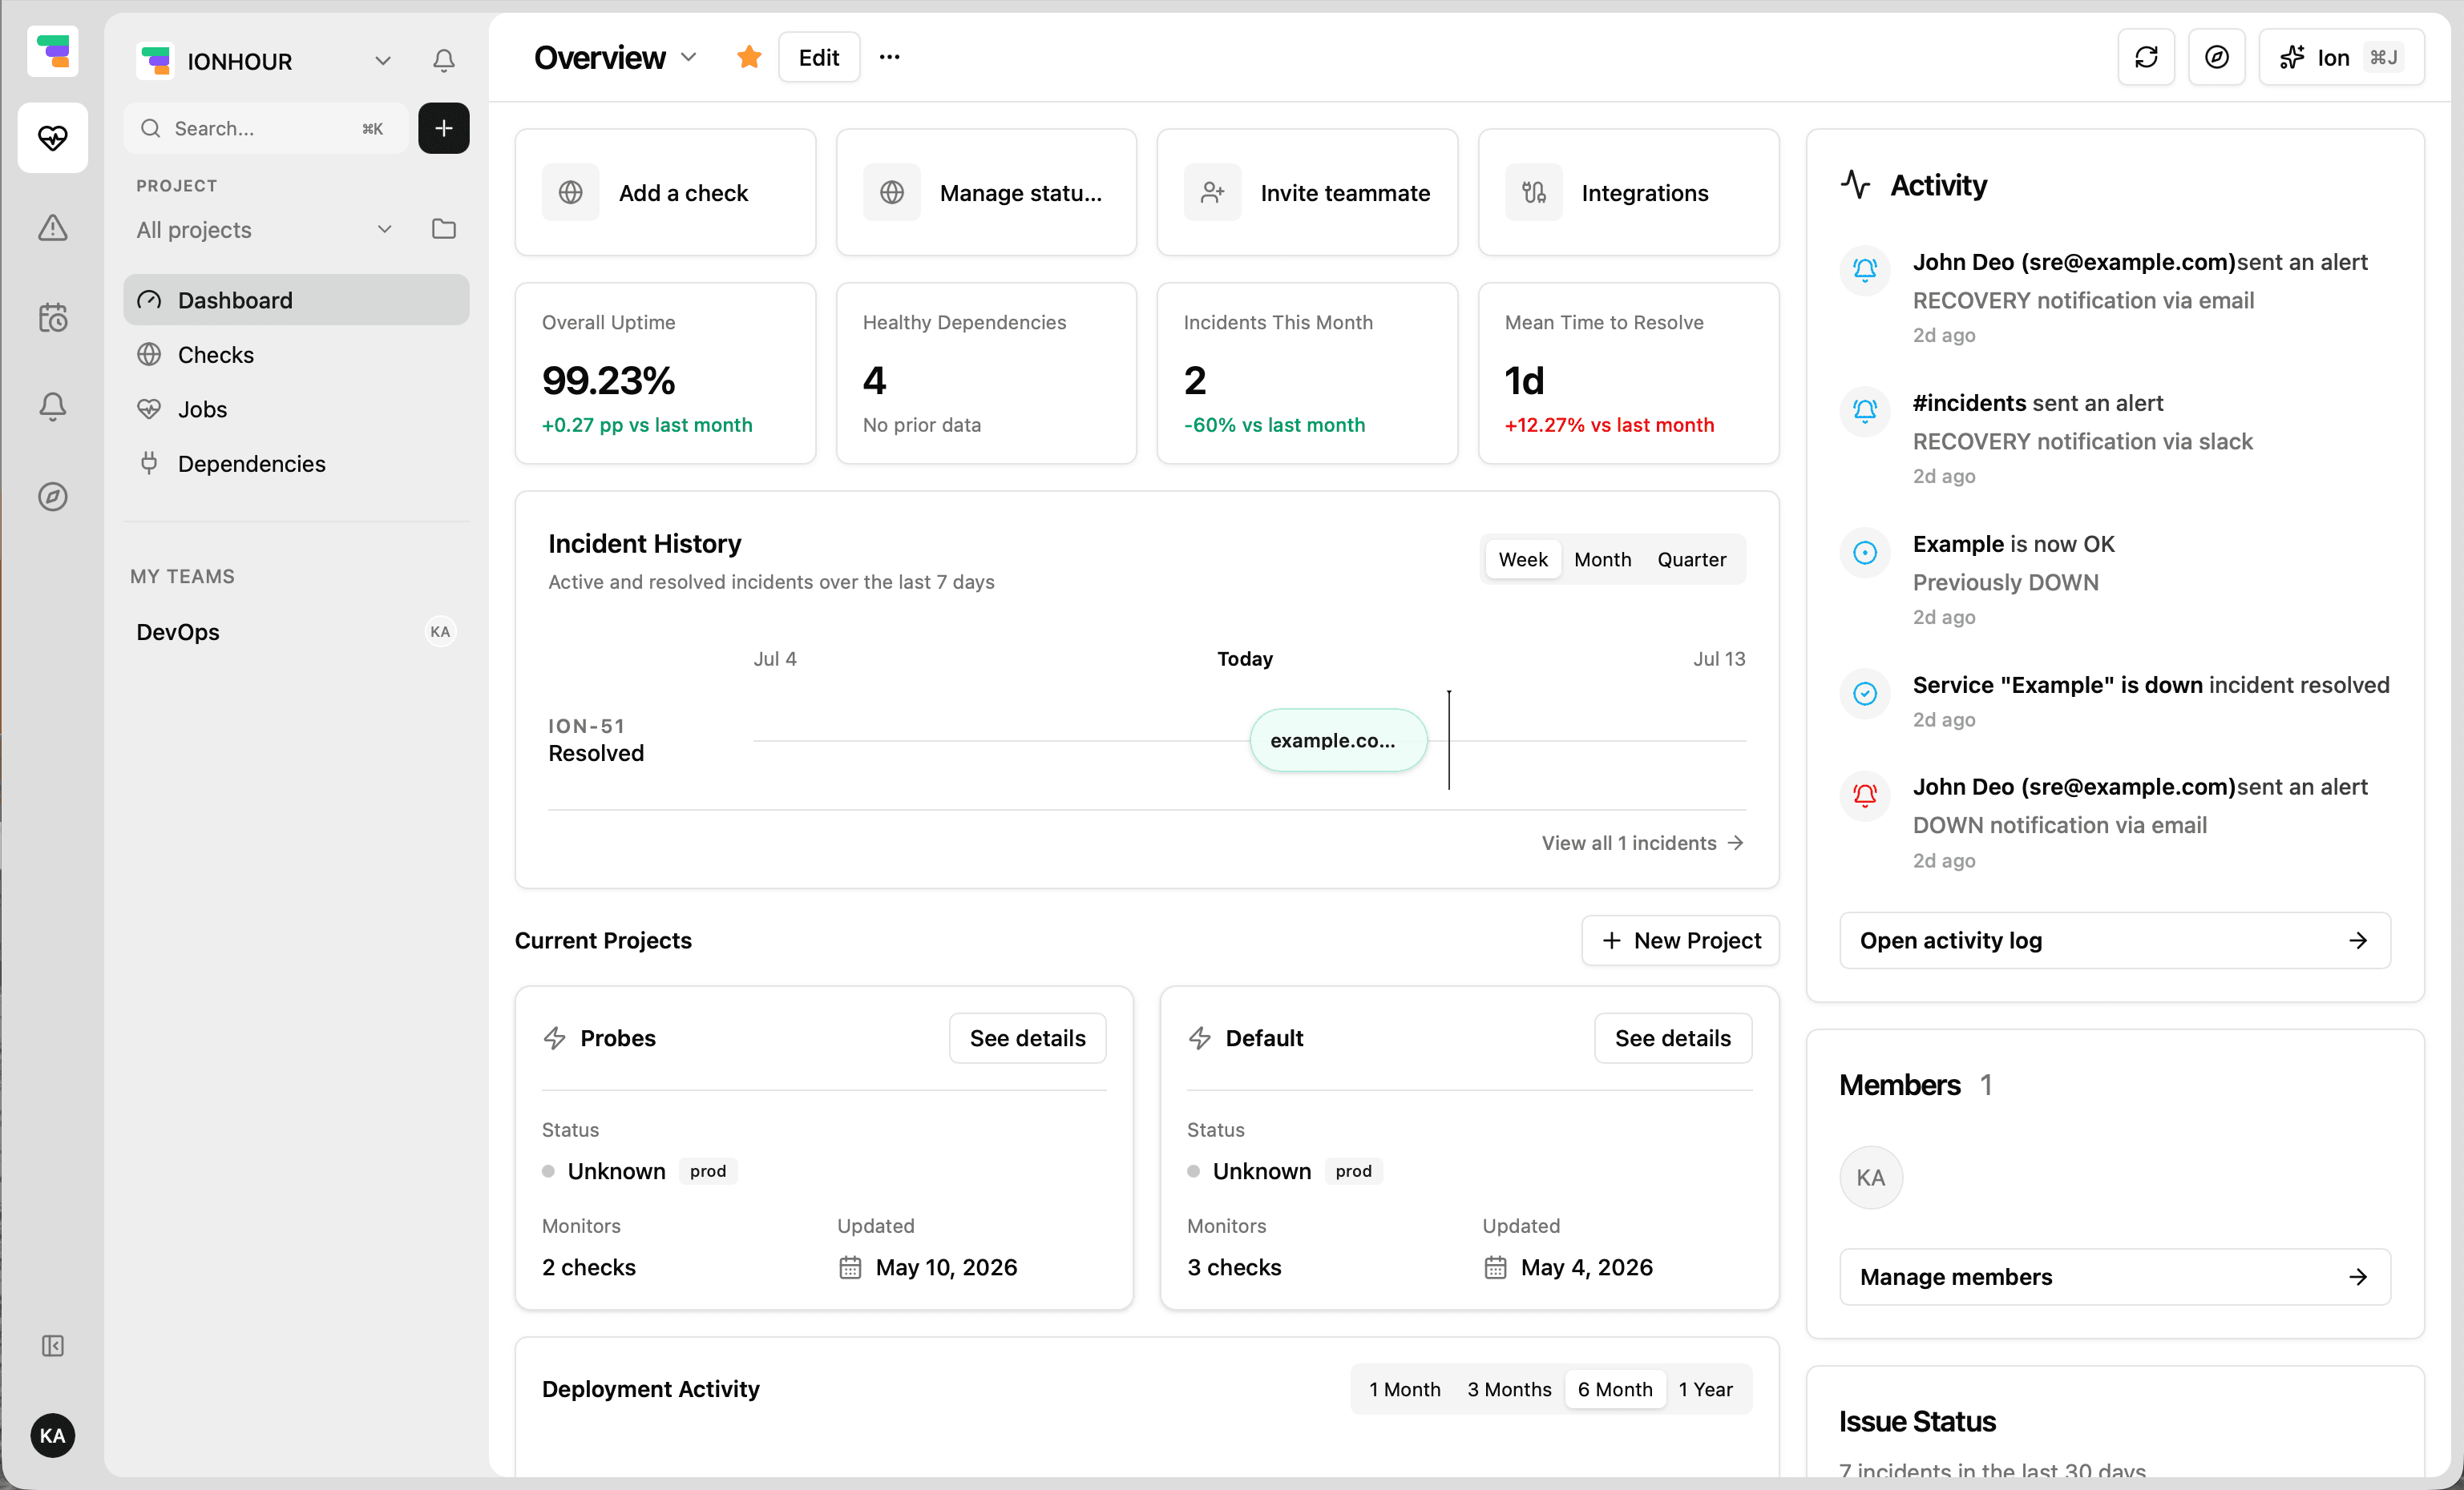Select 1 Month deployment range

click(x=1404, y=1389)
